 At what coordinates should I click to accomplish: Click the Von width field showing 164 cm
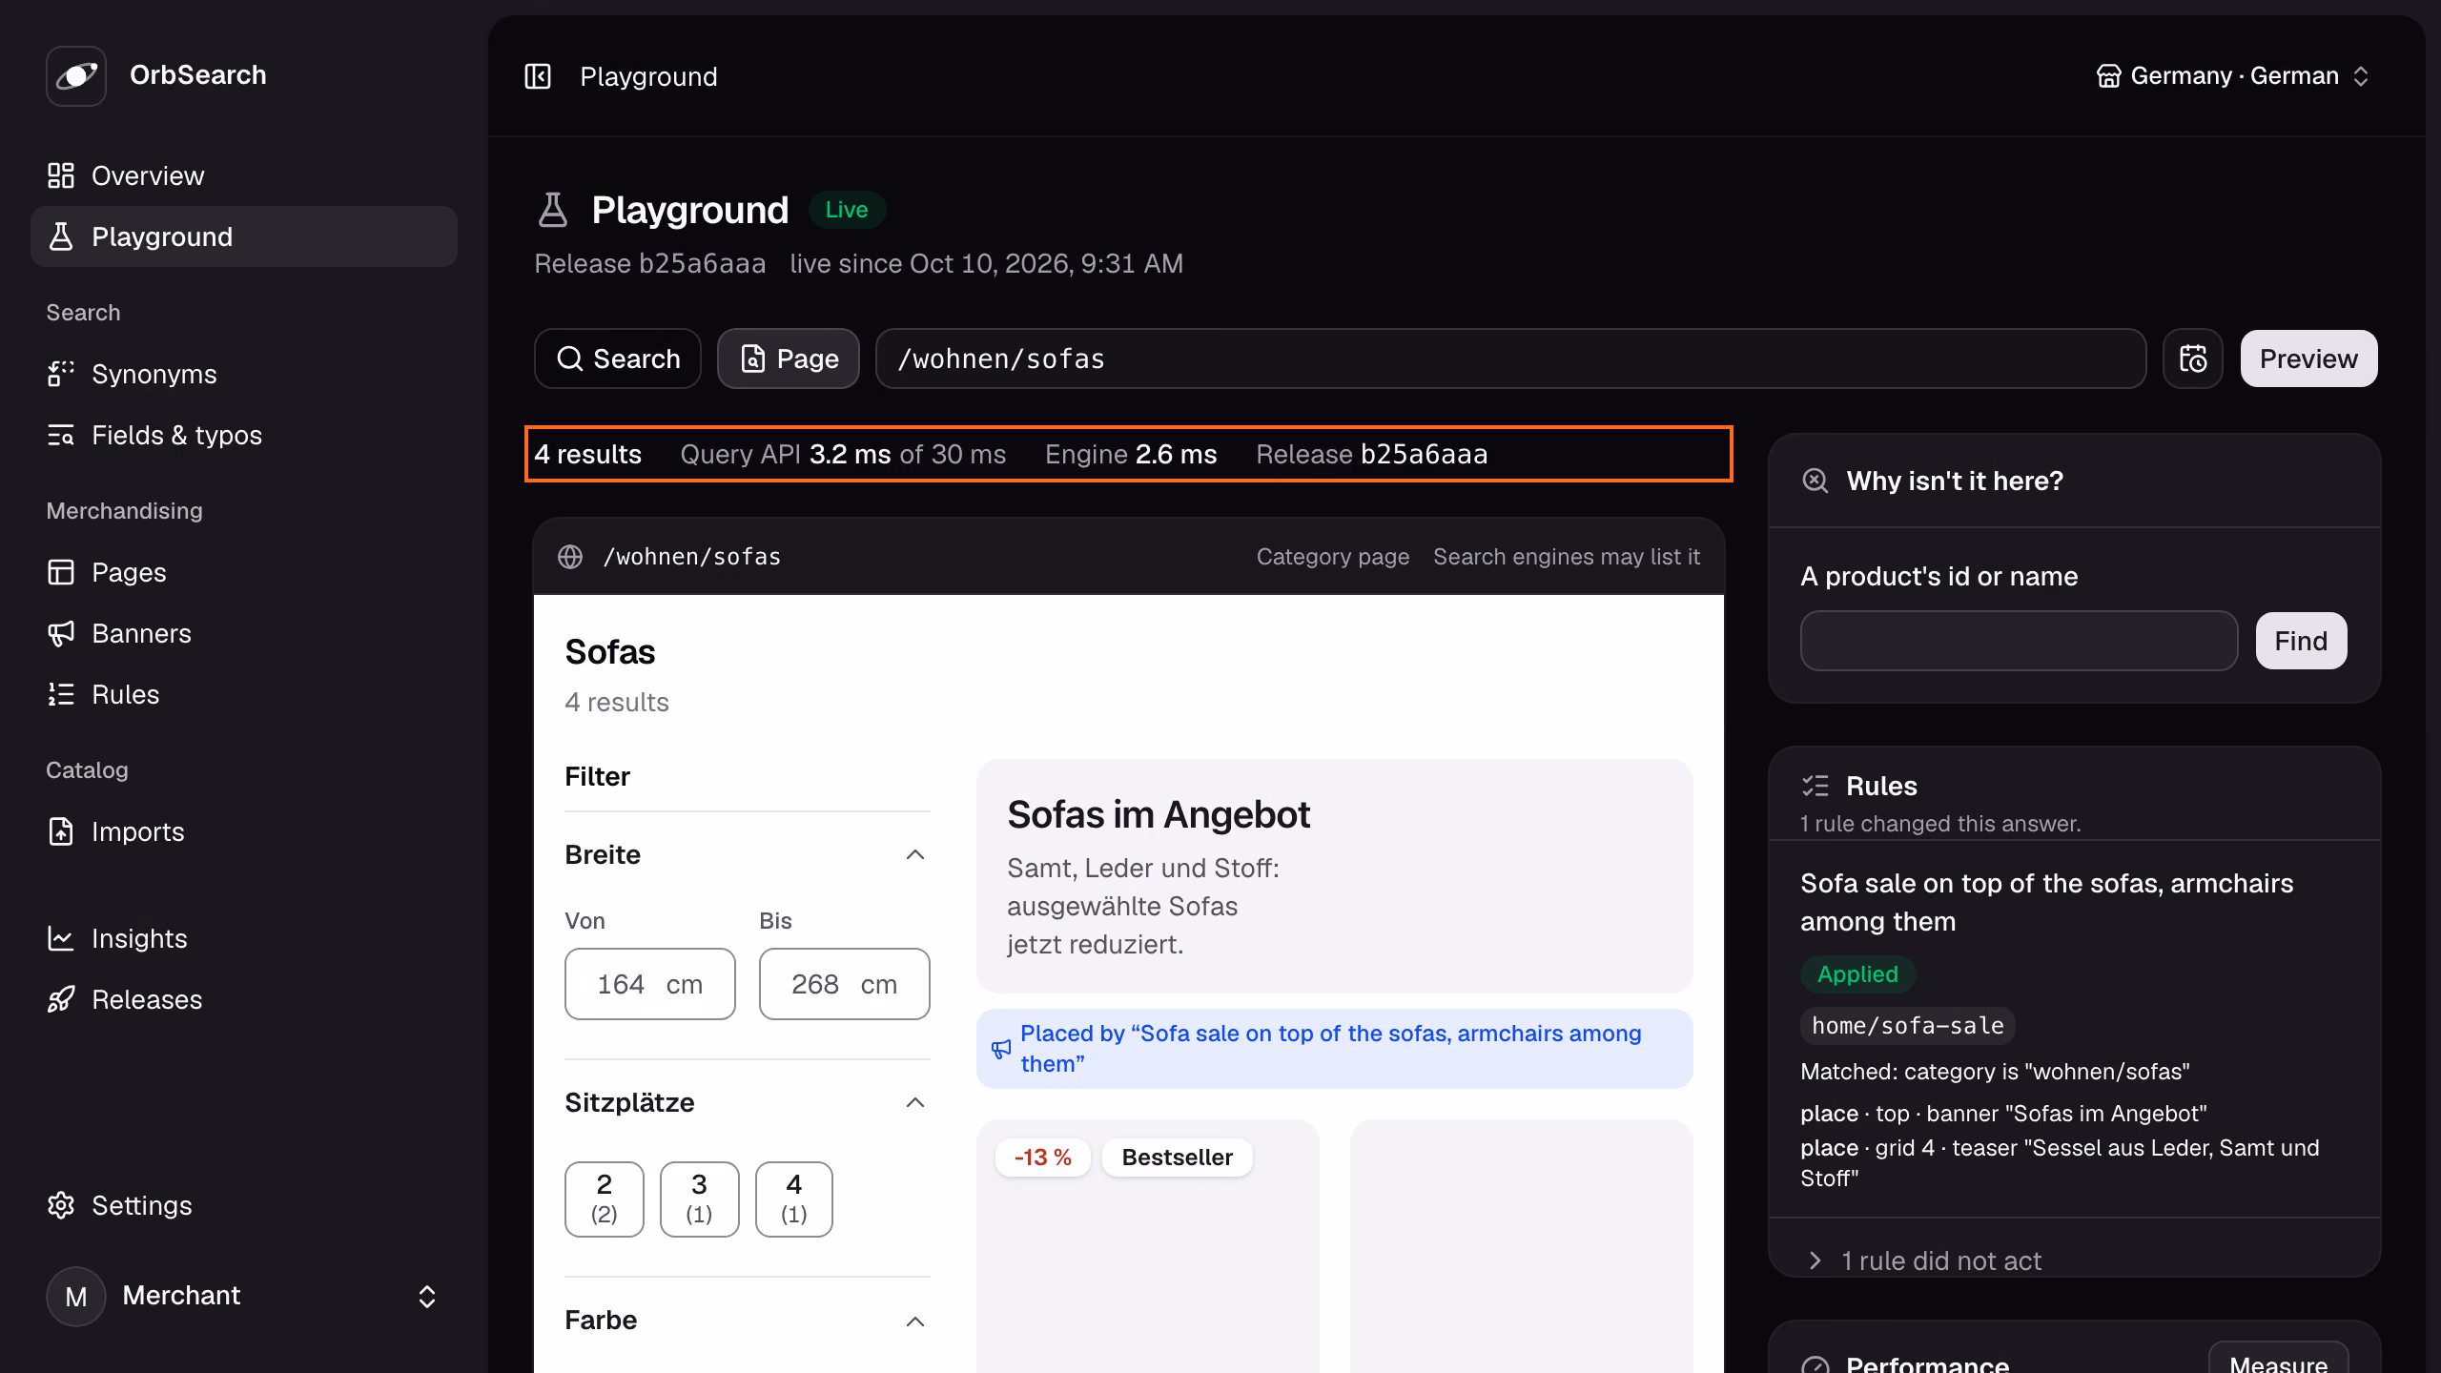click(650, 984)
